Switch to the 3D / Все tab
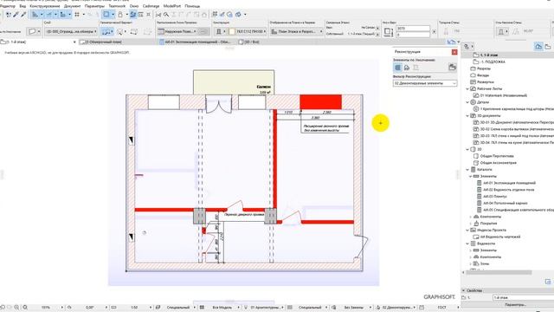This screenshot has width=554, height=312. pos(249,42)
